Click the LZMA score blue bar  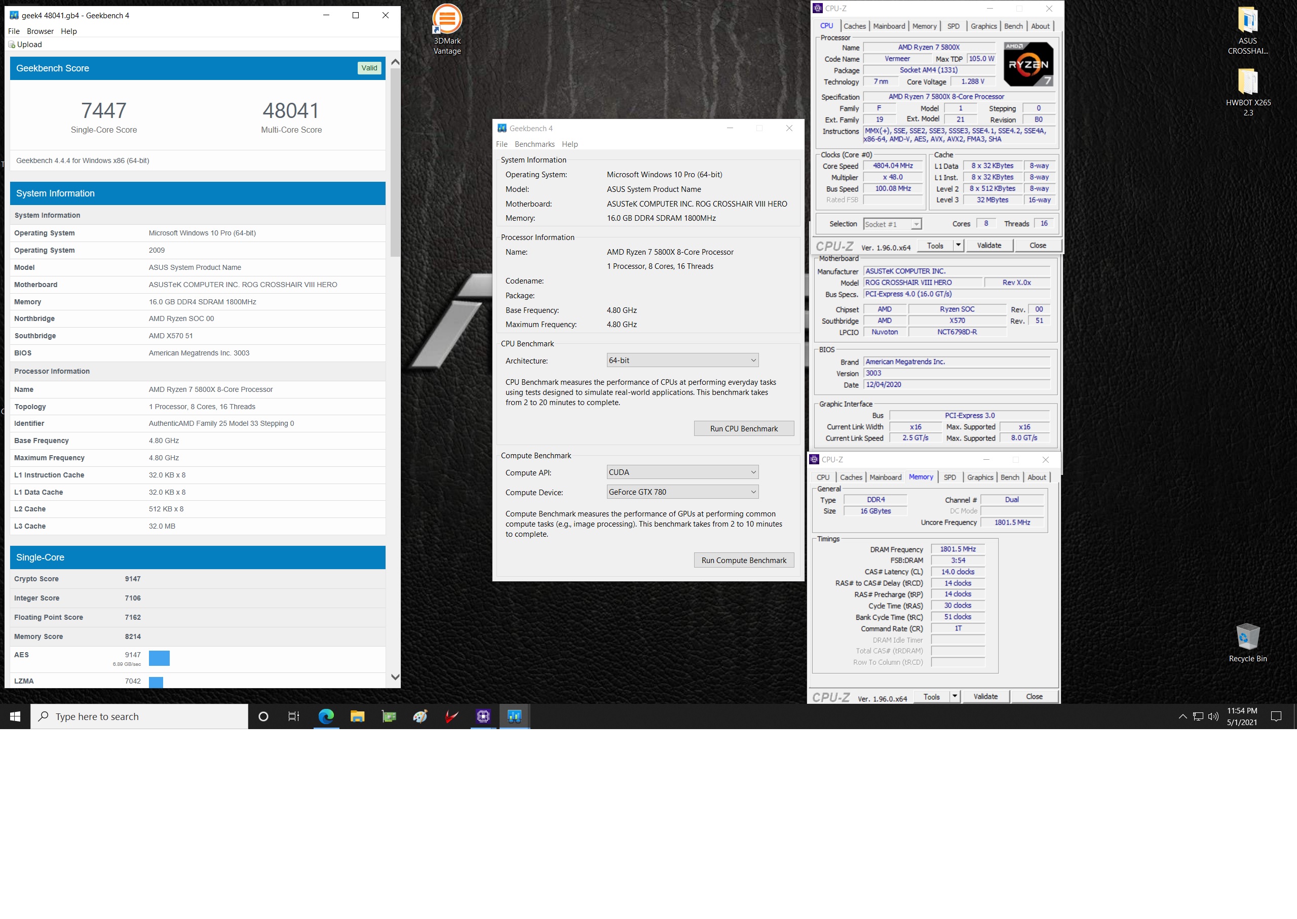click(x=156, y=683)
